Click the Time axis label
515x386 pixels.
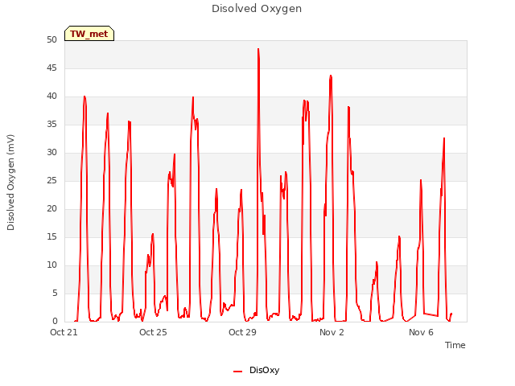pyautogui.click(x=455, y=345)
